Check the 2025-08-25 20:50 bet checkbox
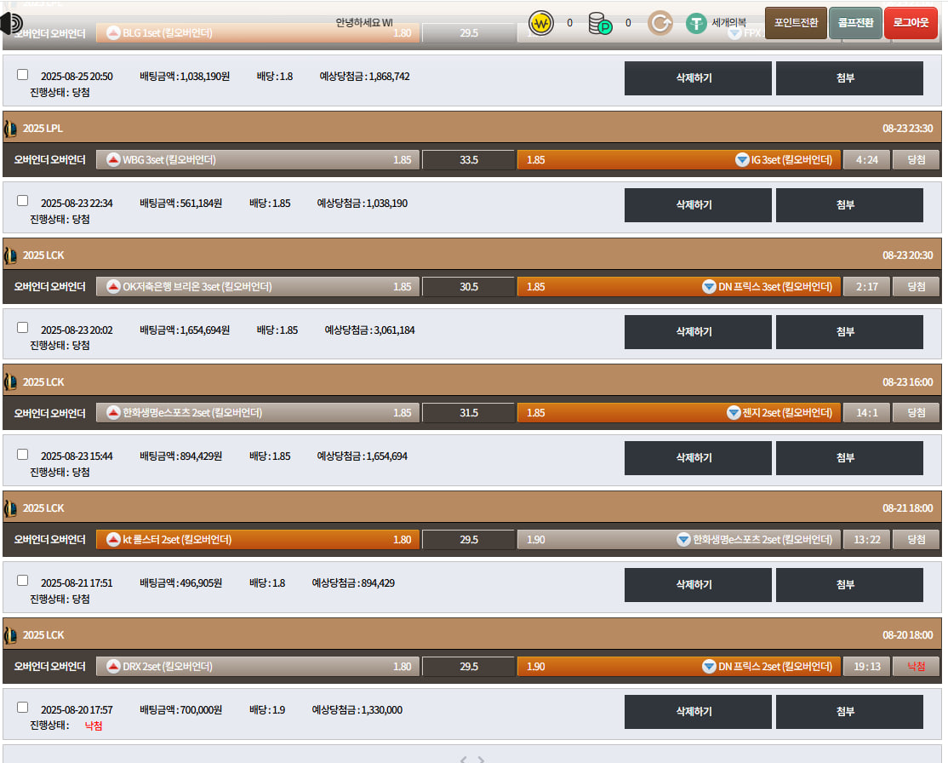948x763 pixels. click(23, 75)
